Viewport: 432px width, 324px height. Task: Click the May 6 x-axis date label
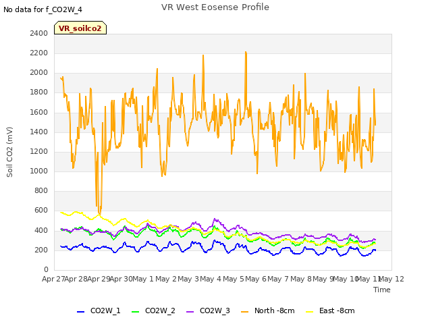click(256, 279)
